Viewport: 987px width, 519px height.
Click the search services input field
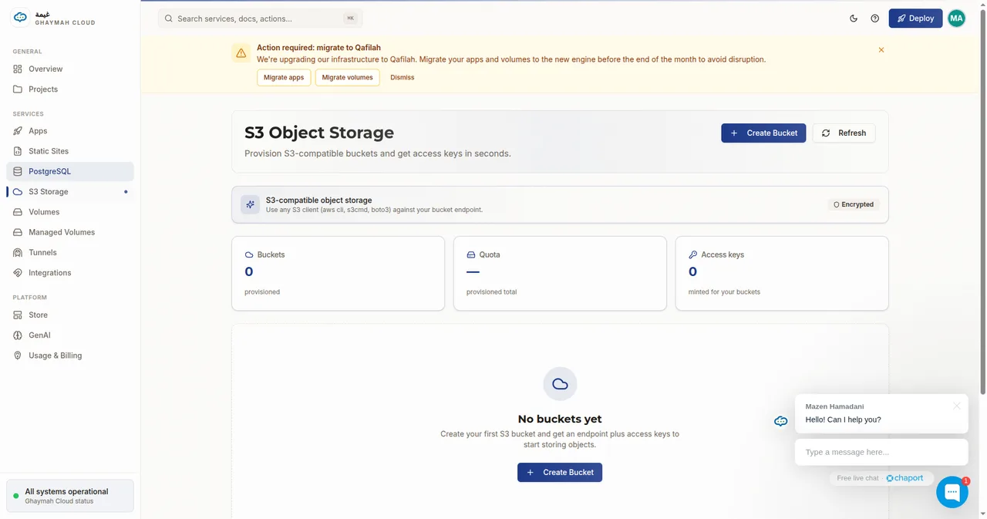(260, 19)
